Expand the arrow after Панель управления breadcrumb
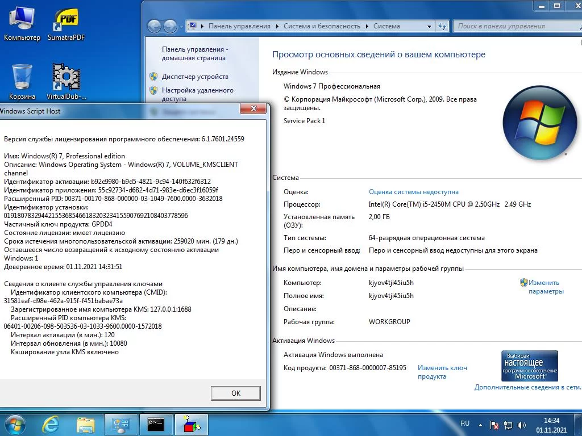The height and width of the screenshot is (436, 582). [277, 26]
